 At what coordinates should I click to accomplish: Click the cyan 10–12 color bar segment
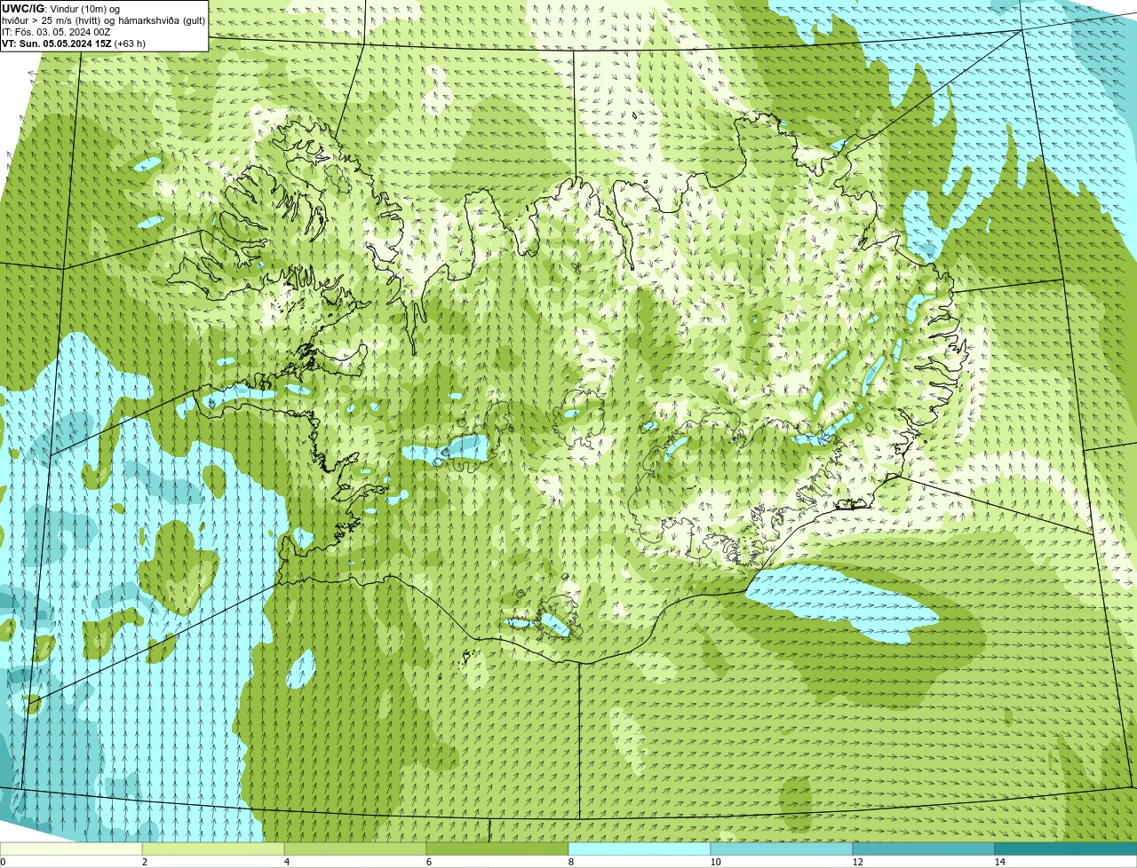tap(782, 848)
